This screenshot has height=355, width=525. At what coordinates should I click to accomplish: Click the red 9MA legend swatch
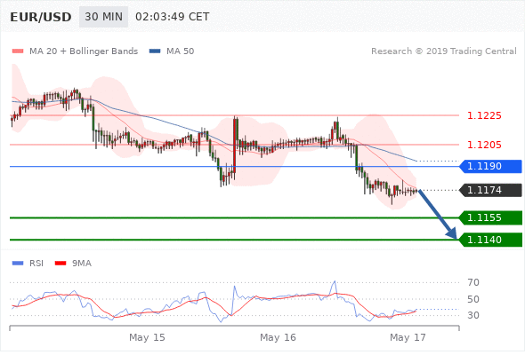tap(61, 264)
